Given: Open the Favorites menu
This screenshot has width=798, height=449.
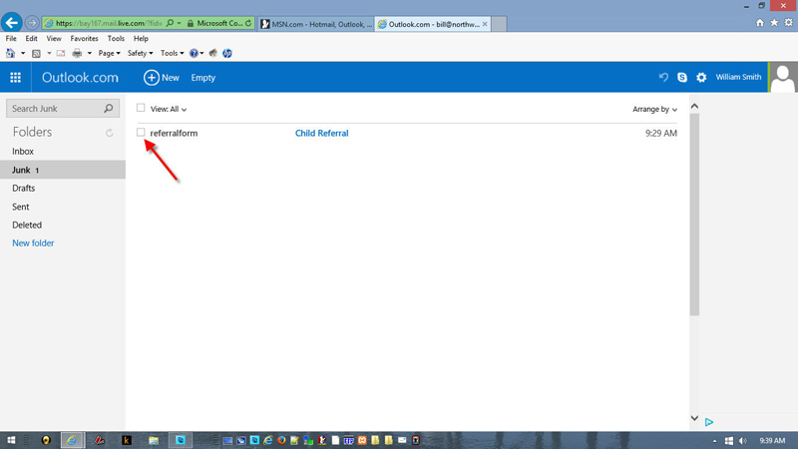Looking at the screenshot, I should pyautogui.click(x=84, y=38).
